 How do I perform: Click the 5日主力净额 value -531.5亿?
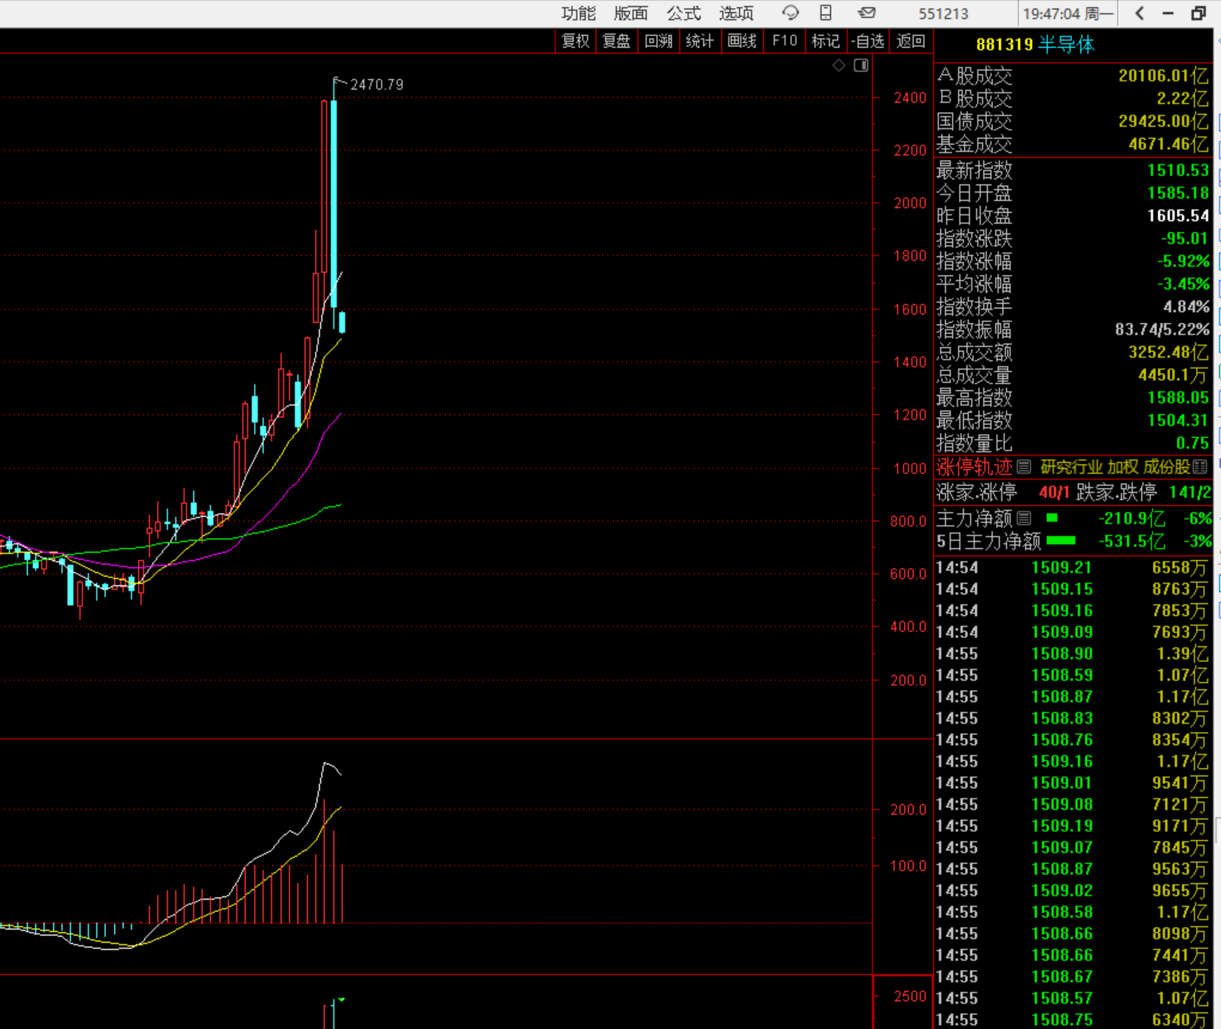1132,542
